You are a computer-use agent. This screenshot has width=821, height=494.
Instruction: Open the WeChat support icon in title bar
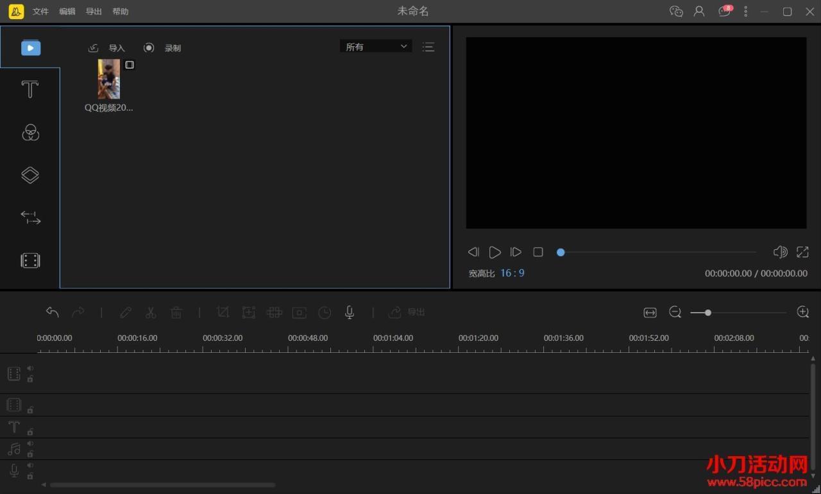676,12
